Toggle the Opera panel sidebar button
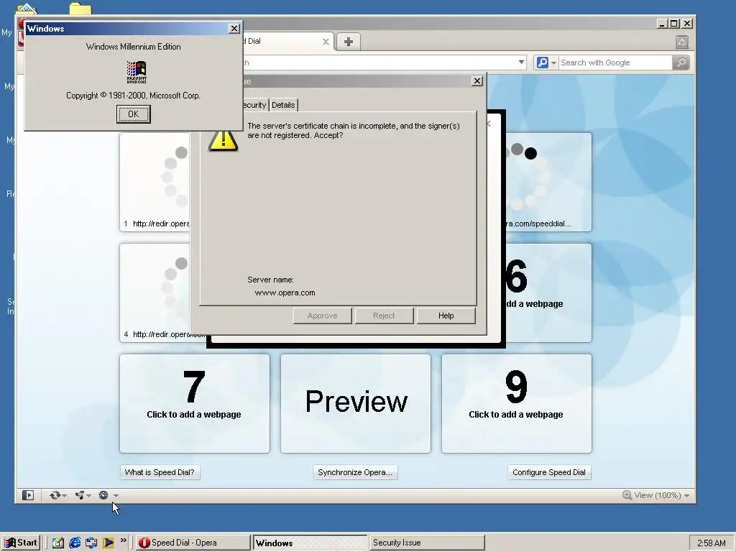 tap(28, 495)
